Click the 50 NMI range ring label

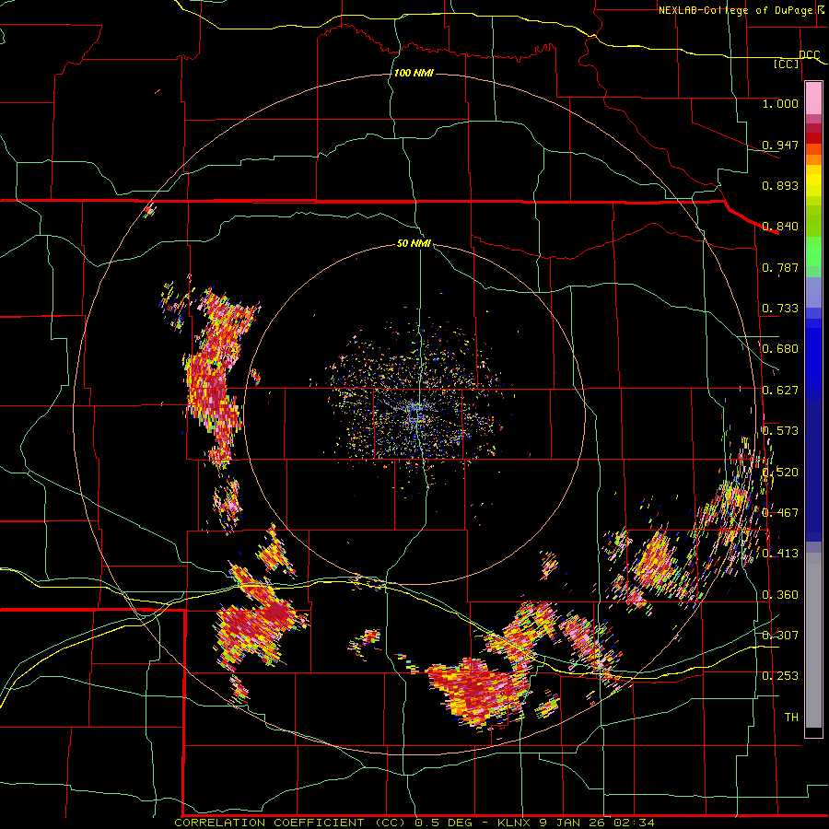(414, 243)
